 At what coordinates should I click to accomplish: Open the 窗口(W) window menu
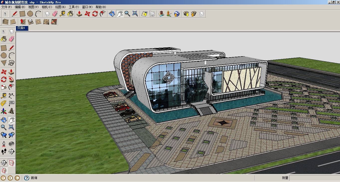click(87, 7)
